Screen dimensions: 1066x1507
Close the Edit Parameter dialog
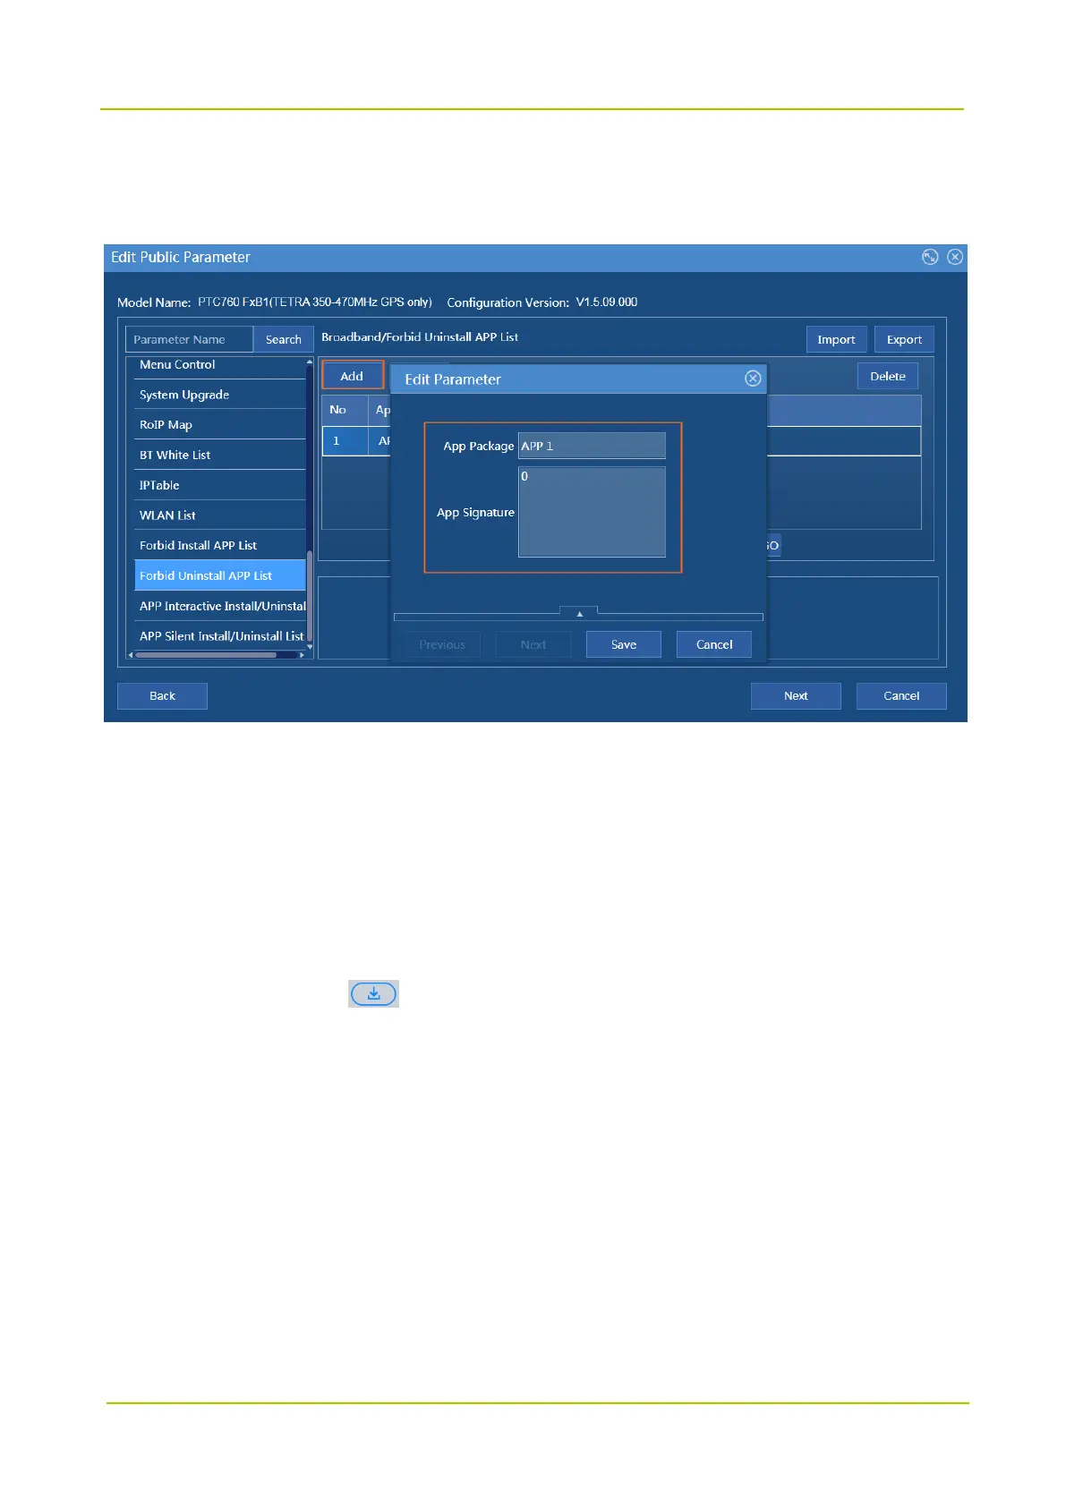point(753,379)
